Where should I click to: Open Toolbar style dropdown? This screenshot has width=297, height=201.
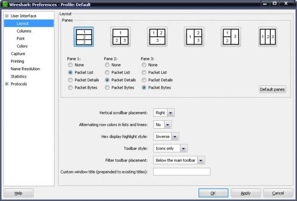(x=170, y=148)
